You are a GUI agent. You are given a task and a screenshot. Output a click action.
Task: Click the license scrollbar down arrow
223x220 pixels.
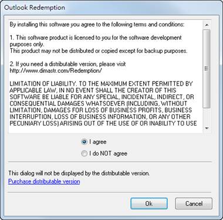coord(207,128)
